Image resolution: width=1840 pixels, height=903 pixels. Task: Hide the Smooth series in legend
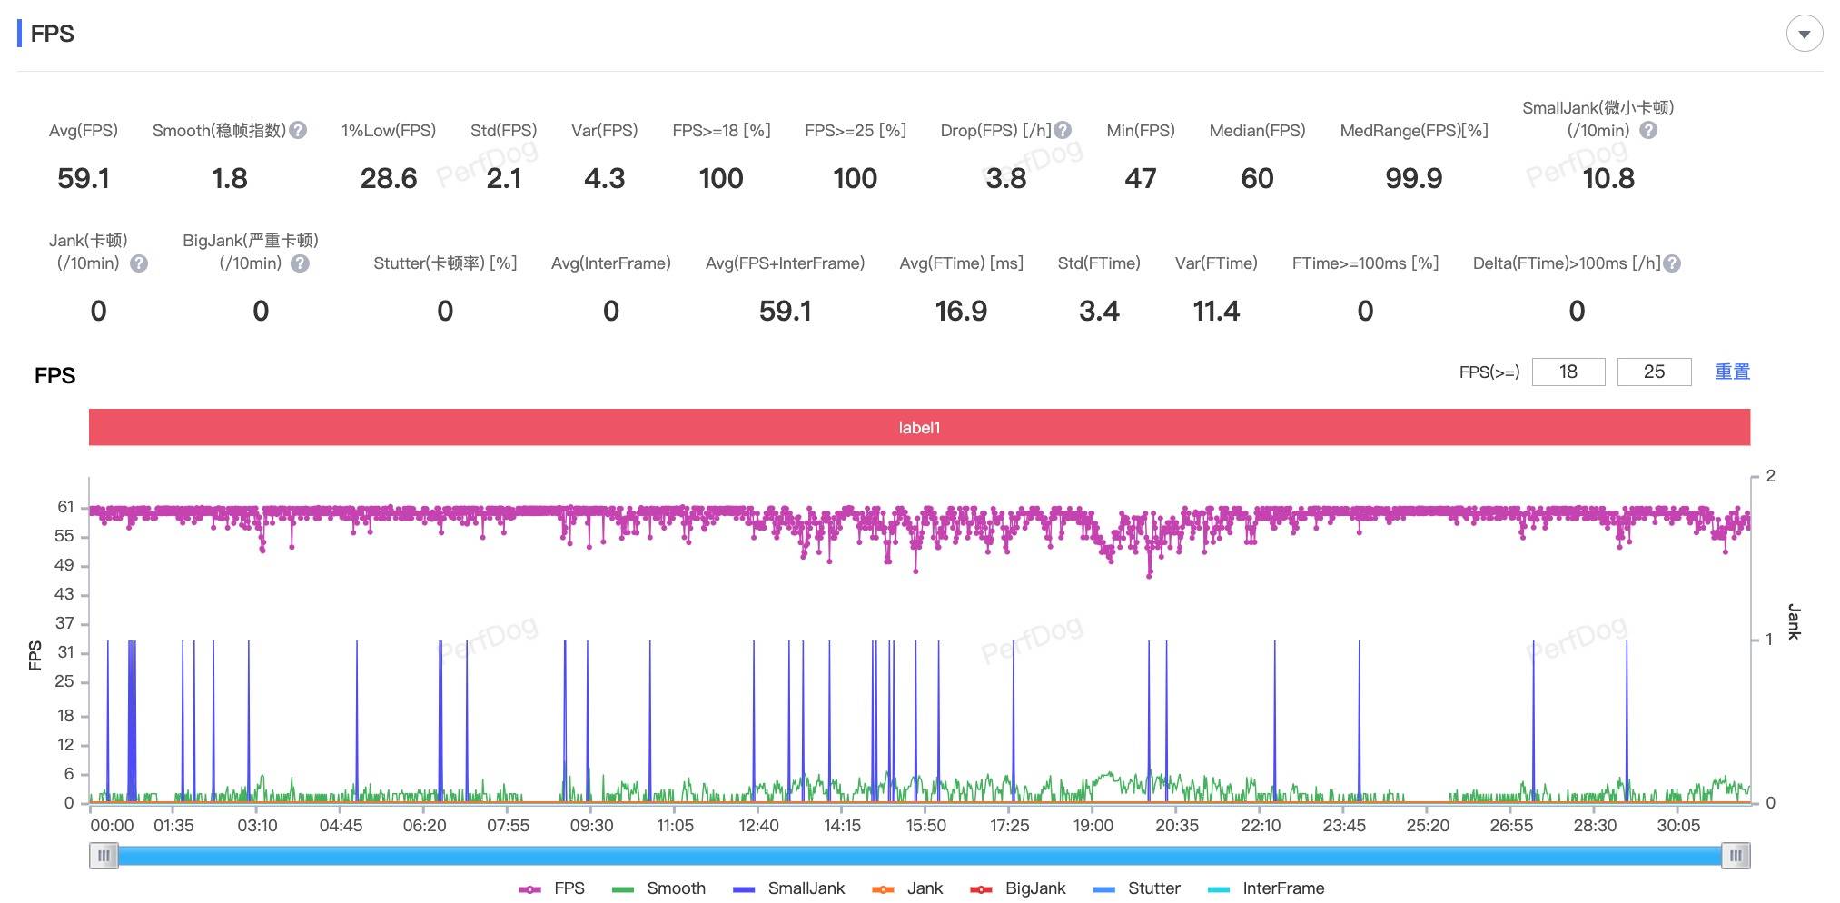tap(659, 888)
